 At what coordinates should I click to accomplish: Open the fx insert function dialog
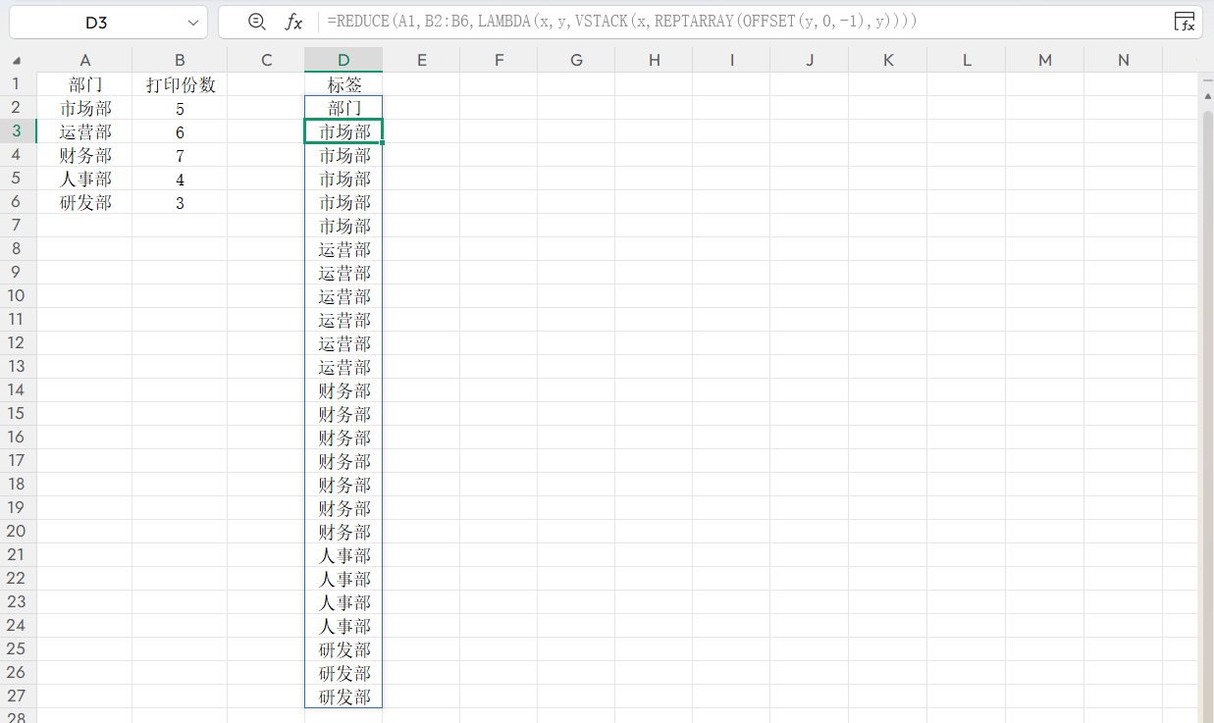293,22
